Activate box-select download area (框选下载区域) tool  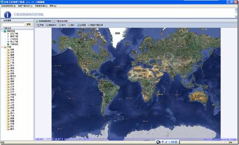(x=96, y=25)
